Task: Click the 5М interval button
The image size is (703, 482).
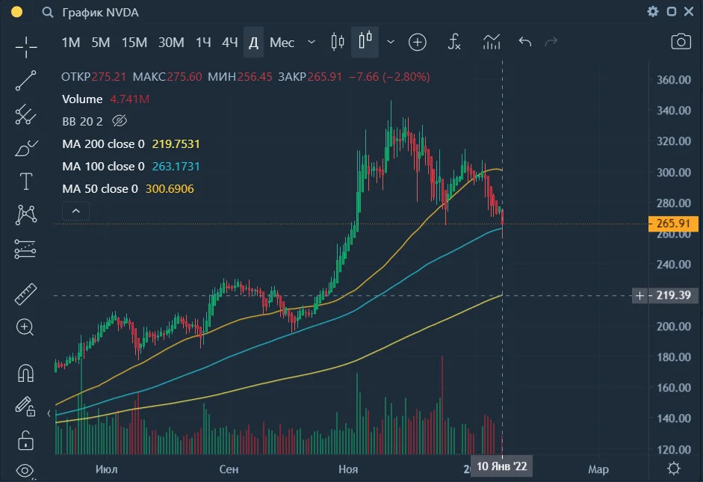Action: (x=101, y=43)
